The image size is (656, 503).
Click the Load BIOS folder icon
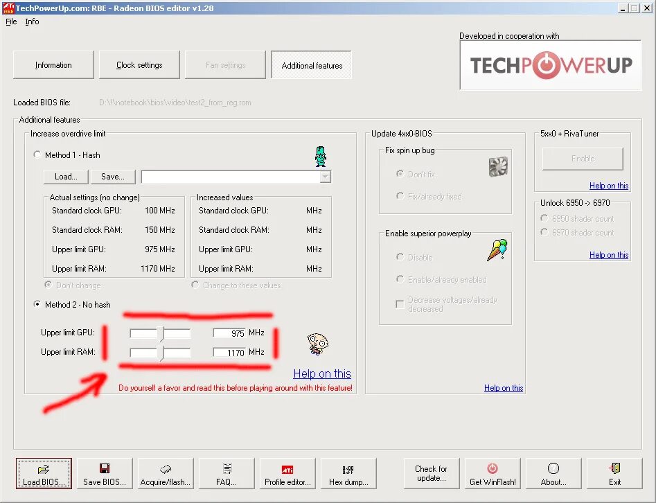coord(44,469)
